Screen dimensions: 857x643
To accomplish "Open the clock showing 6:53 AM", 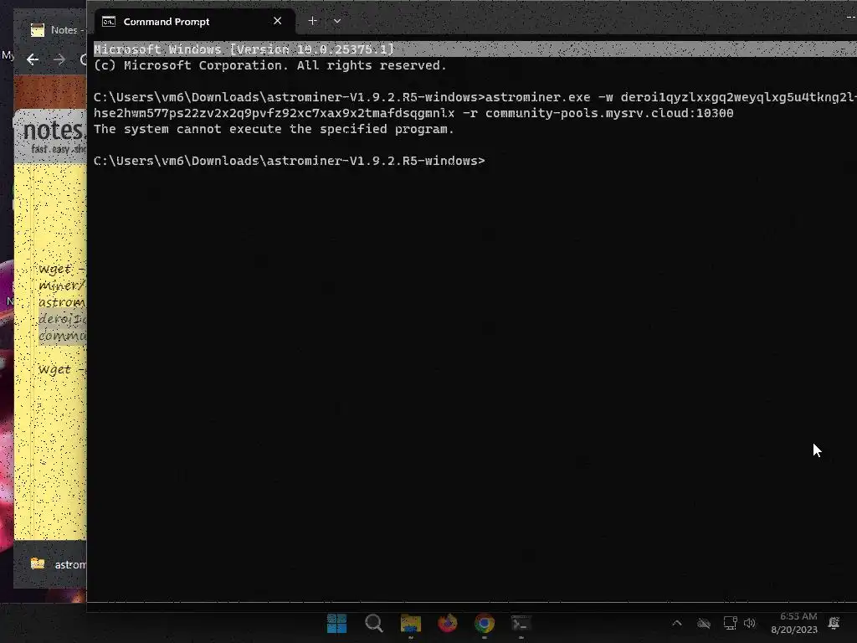I will coord(794,623).
